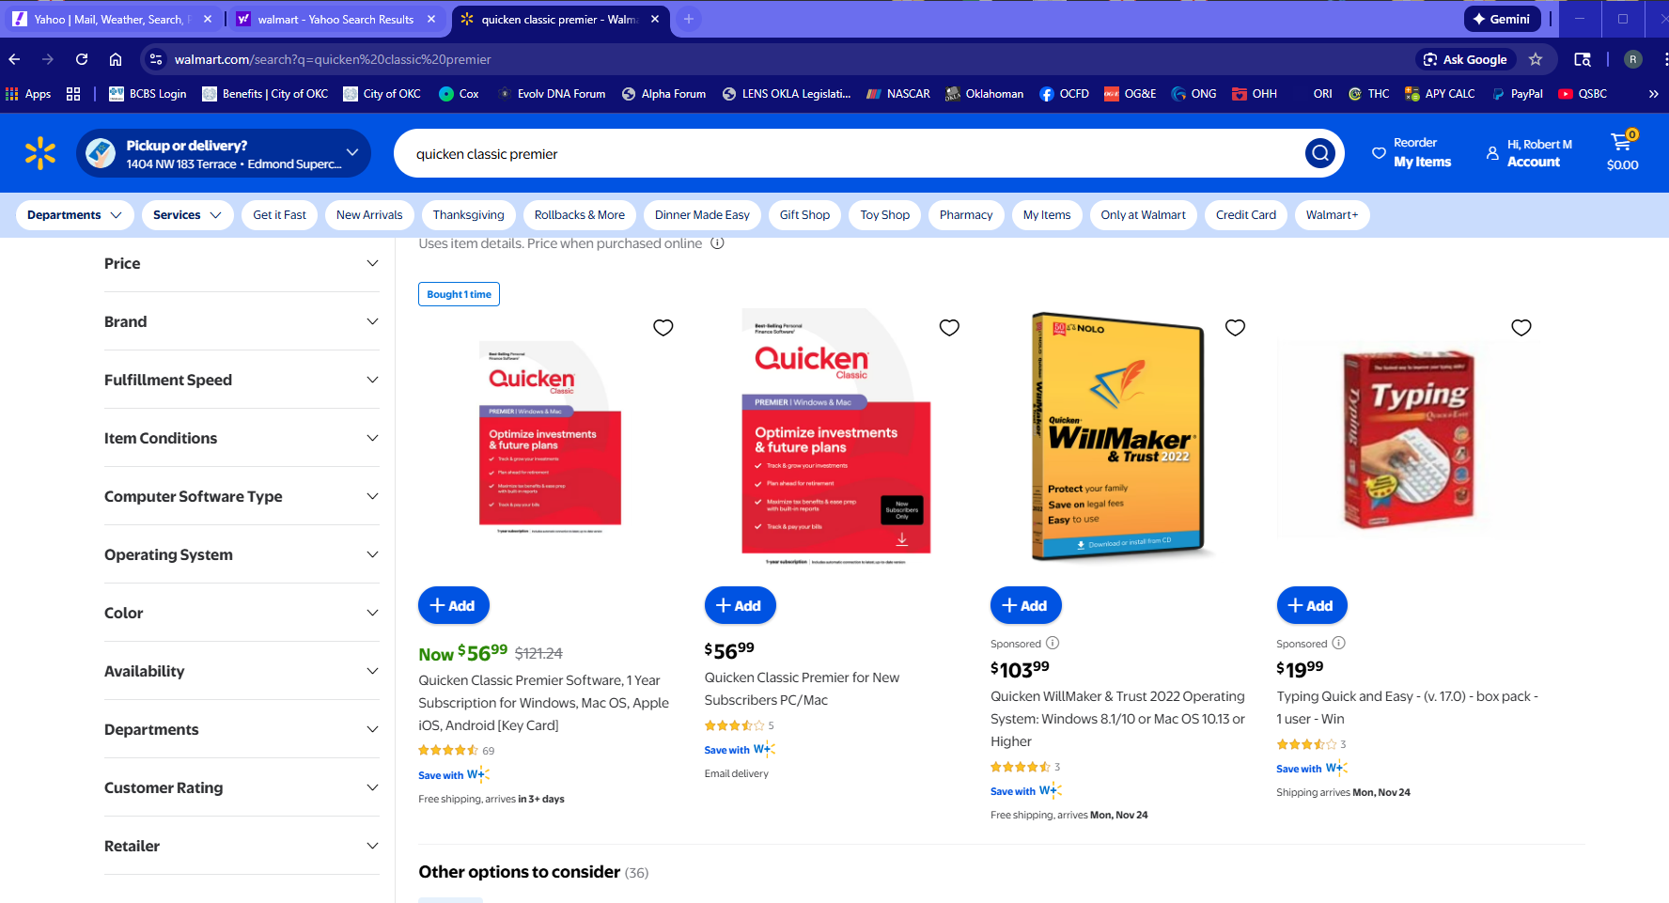Viewport: 1669px width, 903px height.
Task: Show more bookmarks chevron
Action: (x=1653, y=94)
